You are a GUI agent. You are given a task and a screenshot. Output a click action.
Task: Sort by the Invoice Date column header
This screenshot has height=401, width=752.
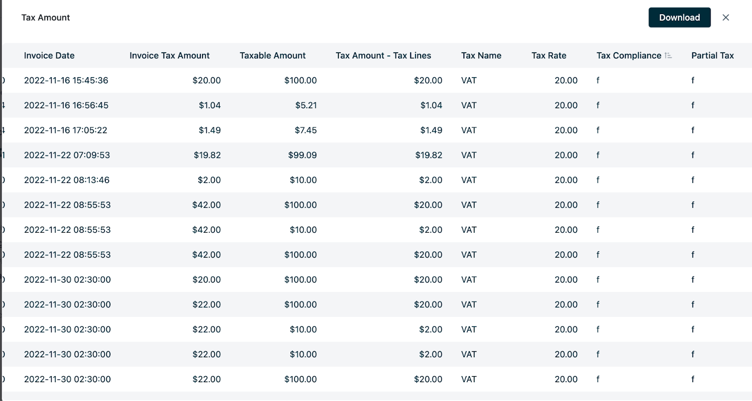(49, 55)
